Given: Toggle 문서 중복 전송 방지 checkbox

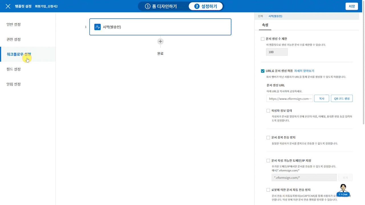Looking at the screenshot, I should [268, 138].
